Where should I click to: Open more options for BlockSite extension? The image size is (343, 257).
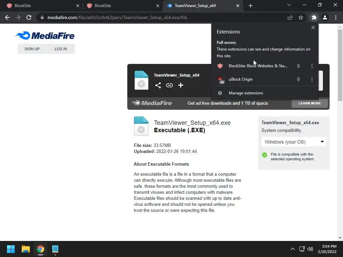[312, 66]
